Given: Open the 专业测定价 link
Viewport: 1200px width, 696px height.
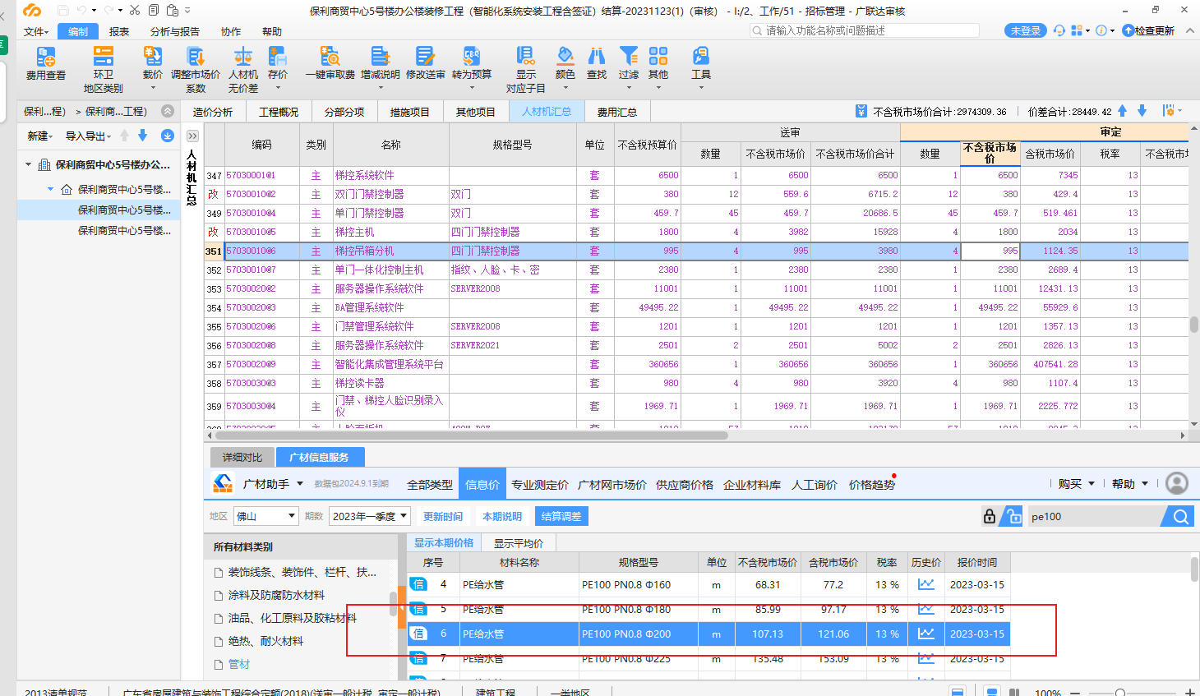Looking at the screenshot, I should point(540,485).
